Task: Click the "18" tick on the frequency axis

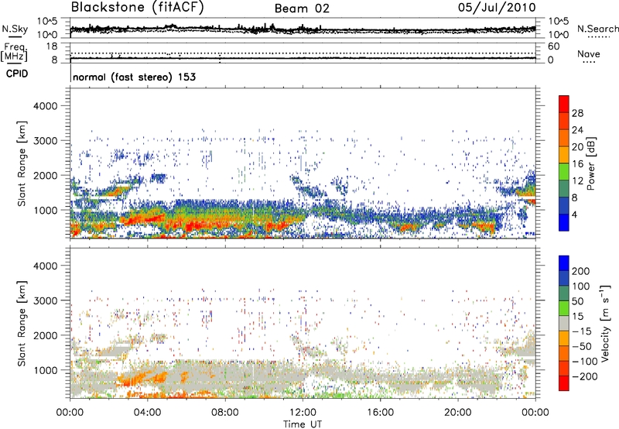Action: click(x=52, y=46)
